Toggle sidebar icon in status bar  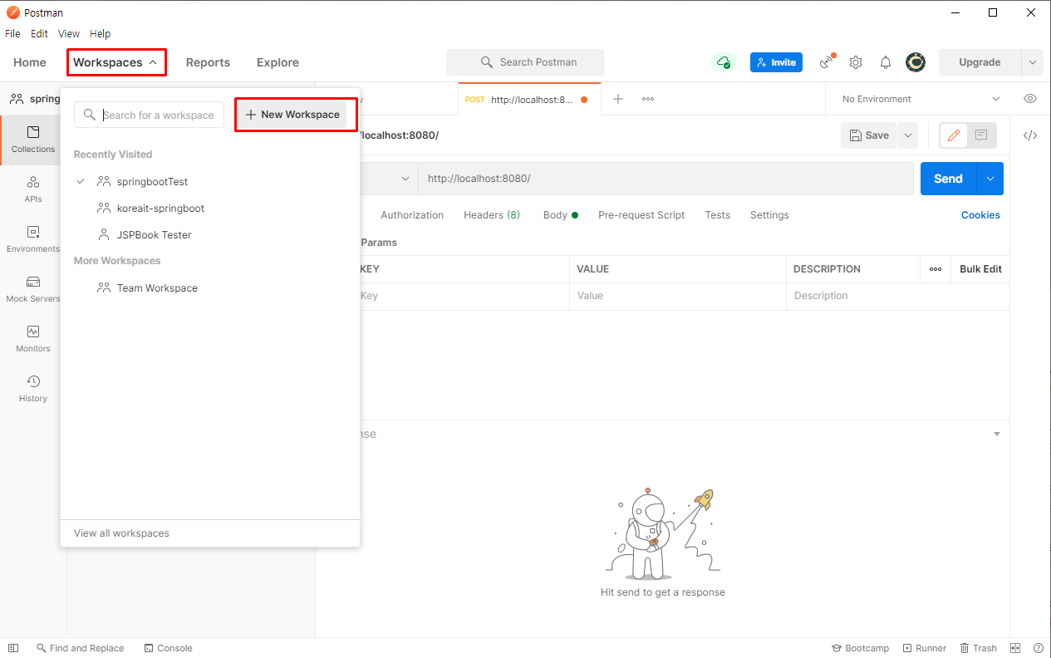coord(13,648)
